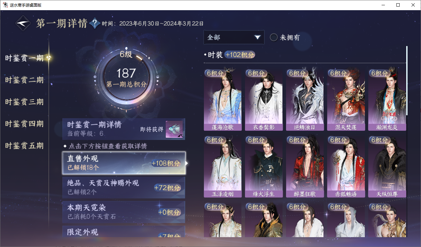Switch to 时鉴赏五期 tab
This screenshot has width=421, height=247.
point(24,146)
